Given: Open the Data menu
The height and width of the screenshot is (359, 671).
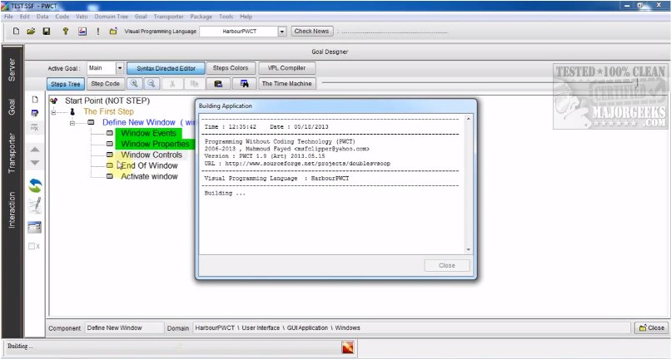Looking at the screenshot, I should pyautogui.click(x=42, y=17).
